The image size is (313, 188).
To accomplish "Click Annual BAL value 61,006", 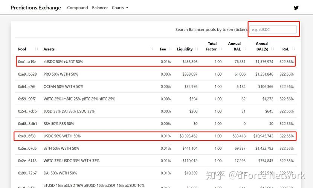I will tap(240, 74).
